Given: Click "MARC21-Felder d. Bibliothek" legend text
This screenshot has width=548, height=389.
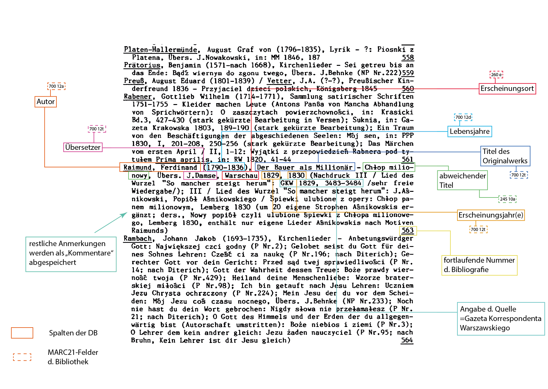Looking at the screenshot, I should pyautogui.click(x=73, y=357).
